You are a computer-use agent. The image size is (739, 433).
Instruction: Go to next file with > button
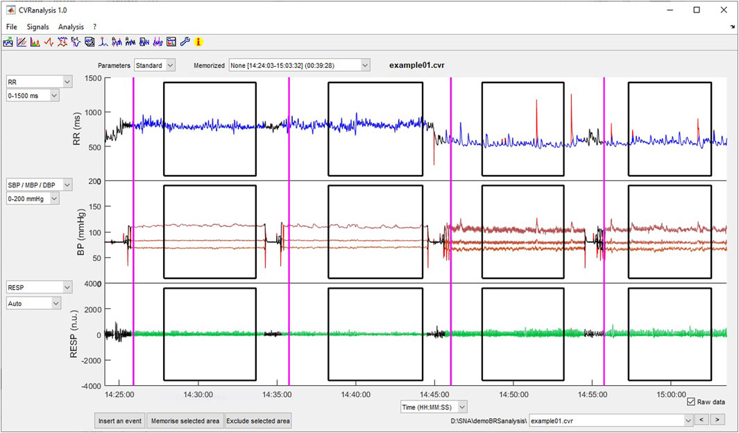coord(717,419)
